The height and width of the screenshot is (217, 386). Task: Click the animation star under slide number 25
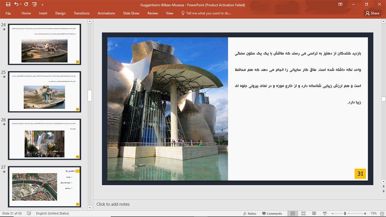tap(4, 77)
